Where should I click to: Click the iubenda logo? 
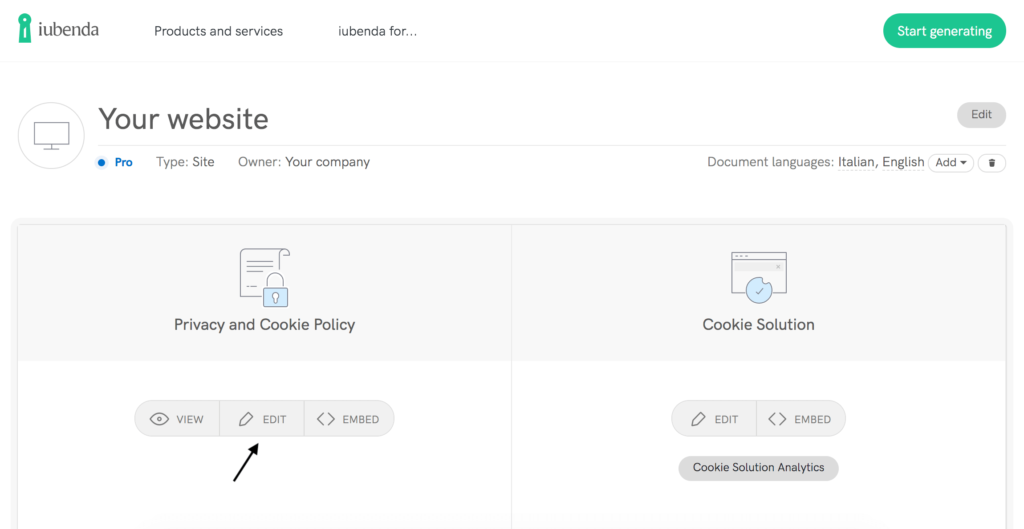click(58, 30)
